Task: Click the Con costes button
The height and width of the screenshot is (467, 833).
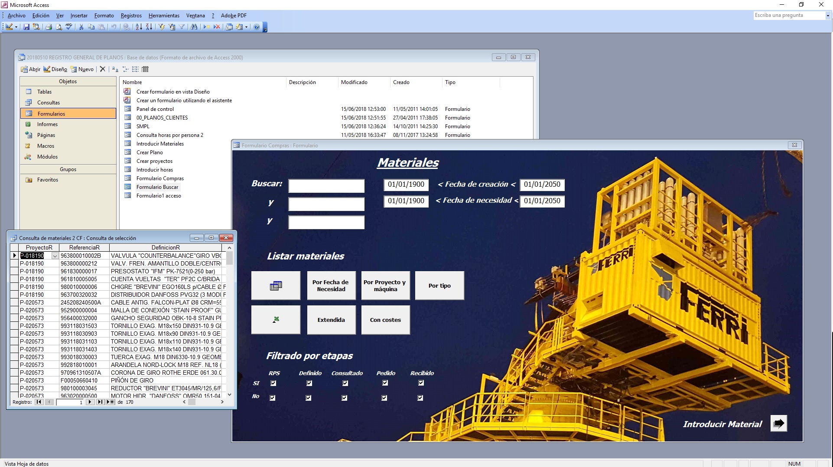Action: coord(385,320)
